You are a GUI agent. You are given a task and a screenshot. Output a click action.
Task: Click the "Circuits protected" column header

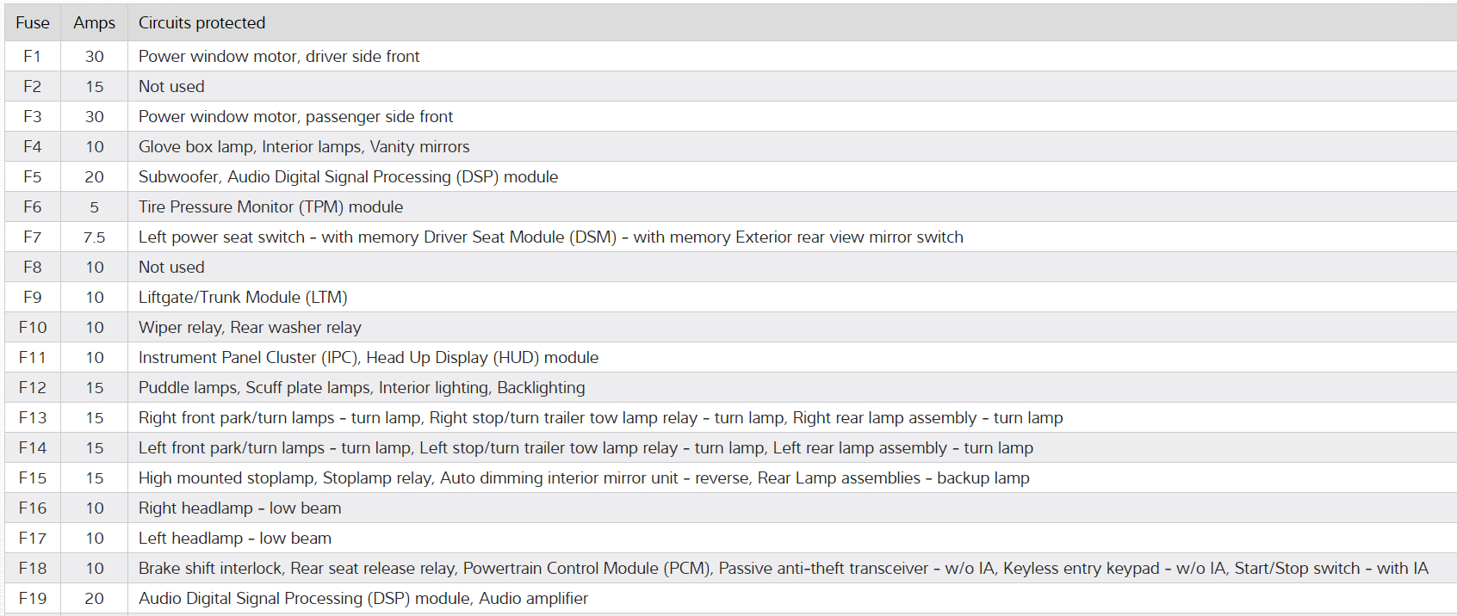click(x=201, y=23)
